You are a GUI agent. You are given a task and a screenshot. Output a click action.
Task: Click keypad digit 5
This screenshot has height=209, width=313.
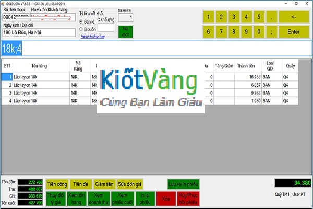[259, 17]
